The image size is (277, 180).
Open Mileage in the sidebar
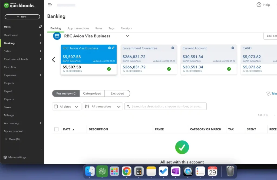[9, 115]
